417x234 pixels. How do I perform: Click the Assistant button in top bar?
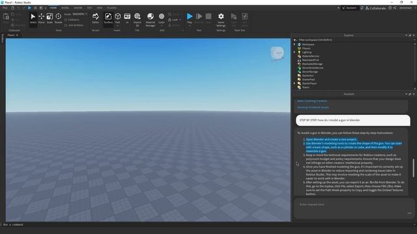point(349,8)
